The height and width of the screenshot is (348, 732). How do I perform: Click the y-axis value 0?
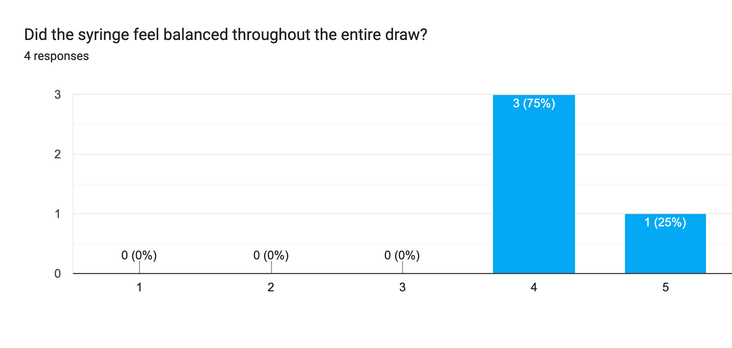tap(58, 274)
